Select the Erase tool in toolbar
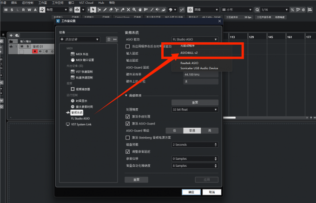This screenshot has height=203, width=316. [111, 10]
